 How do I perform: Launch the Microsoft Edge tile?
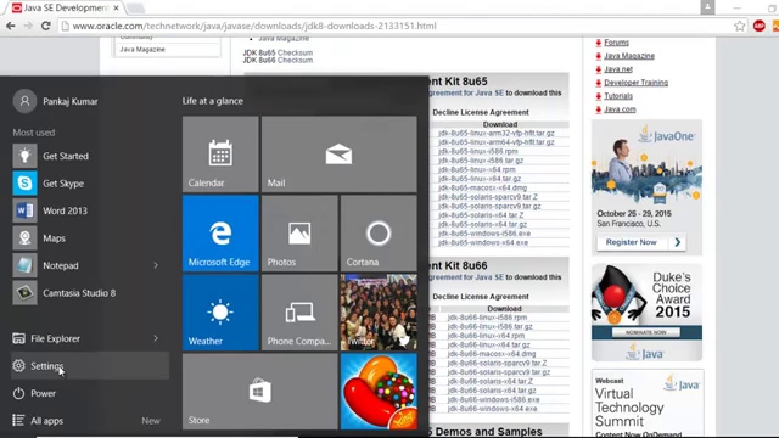pos(220,233)
